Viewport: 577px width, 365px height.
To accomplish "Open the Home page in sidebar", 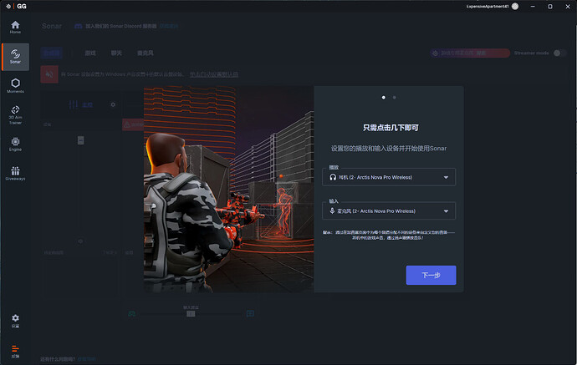I will click(x=15, y=26).
